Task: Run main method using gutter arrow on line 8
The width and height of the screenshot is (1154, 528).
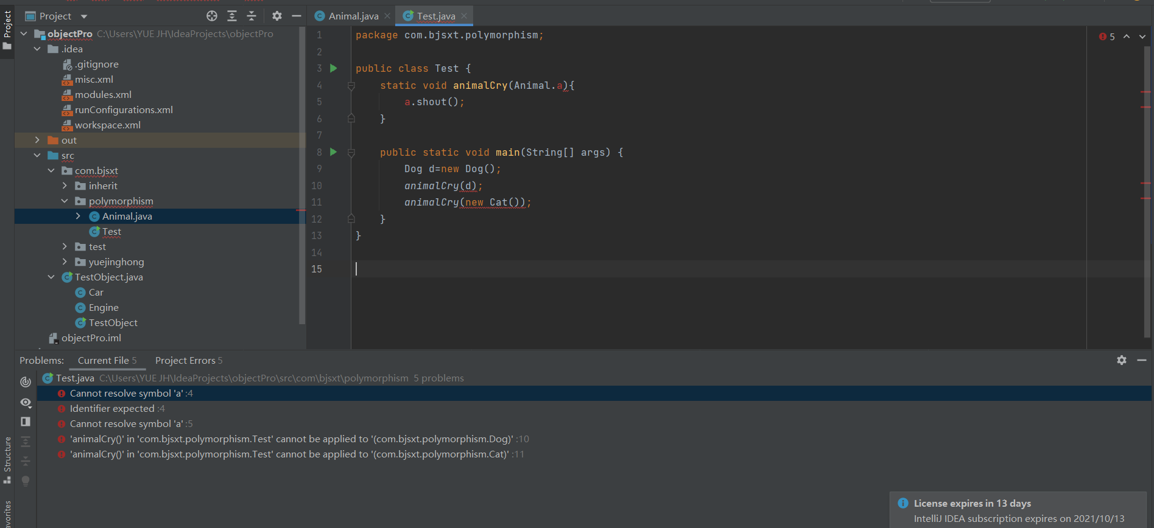Action: point(333,152)
